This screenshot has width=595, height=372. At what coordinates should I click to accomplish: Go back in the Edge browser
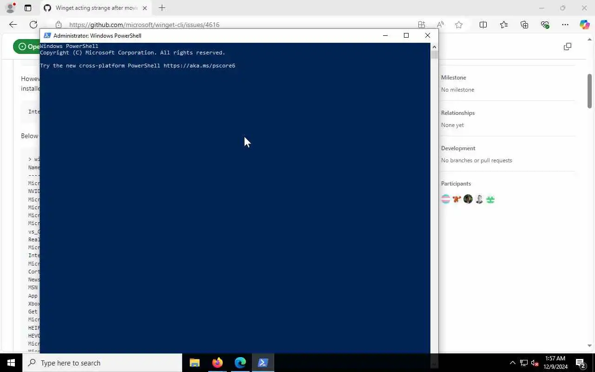(x=13, y=25)
